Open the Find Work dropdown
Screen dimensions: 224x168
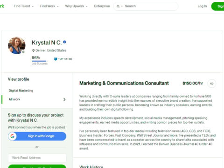[49, 6]
